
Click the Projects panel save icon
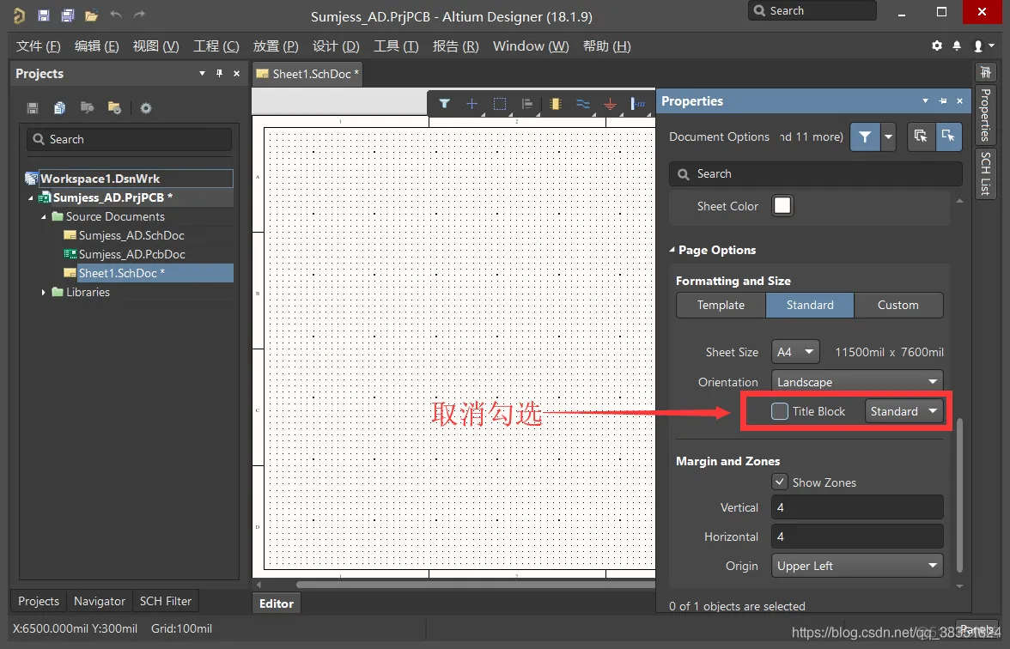[x=33, y=107]
